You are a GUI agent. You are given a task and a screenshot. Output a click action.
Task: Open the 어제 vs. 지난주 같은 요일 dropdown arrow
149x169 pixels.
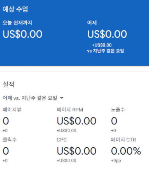point(62,98)
